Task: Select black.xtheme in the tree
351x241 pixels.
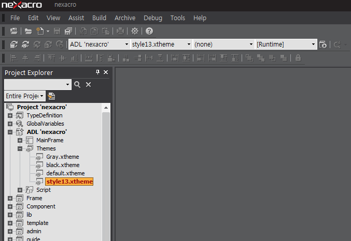Action: [63, 165]
